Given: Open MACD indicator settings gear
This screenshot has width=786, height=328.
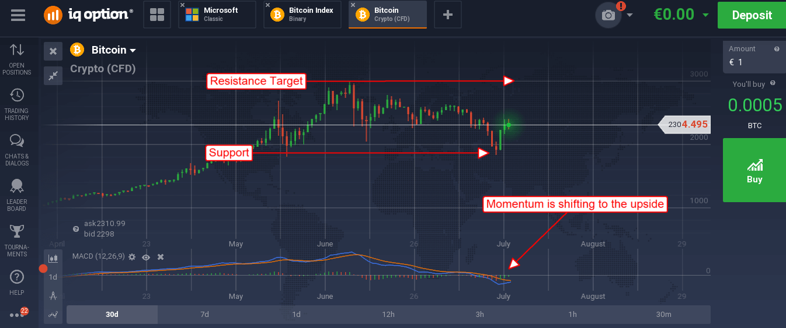Looking at the screenshot, I should [132, 257].
